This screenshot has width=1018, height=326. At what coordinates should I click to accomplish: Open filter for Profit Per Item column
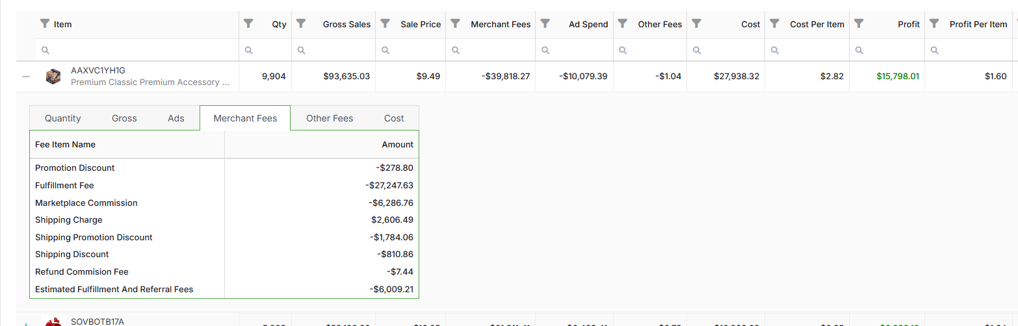934,24
